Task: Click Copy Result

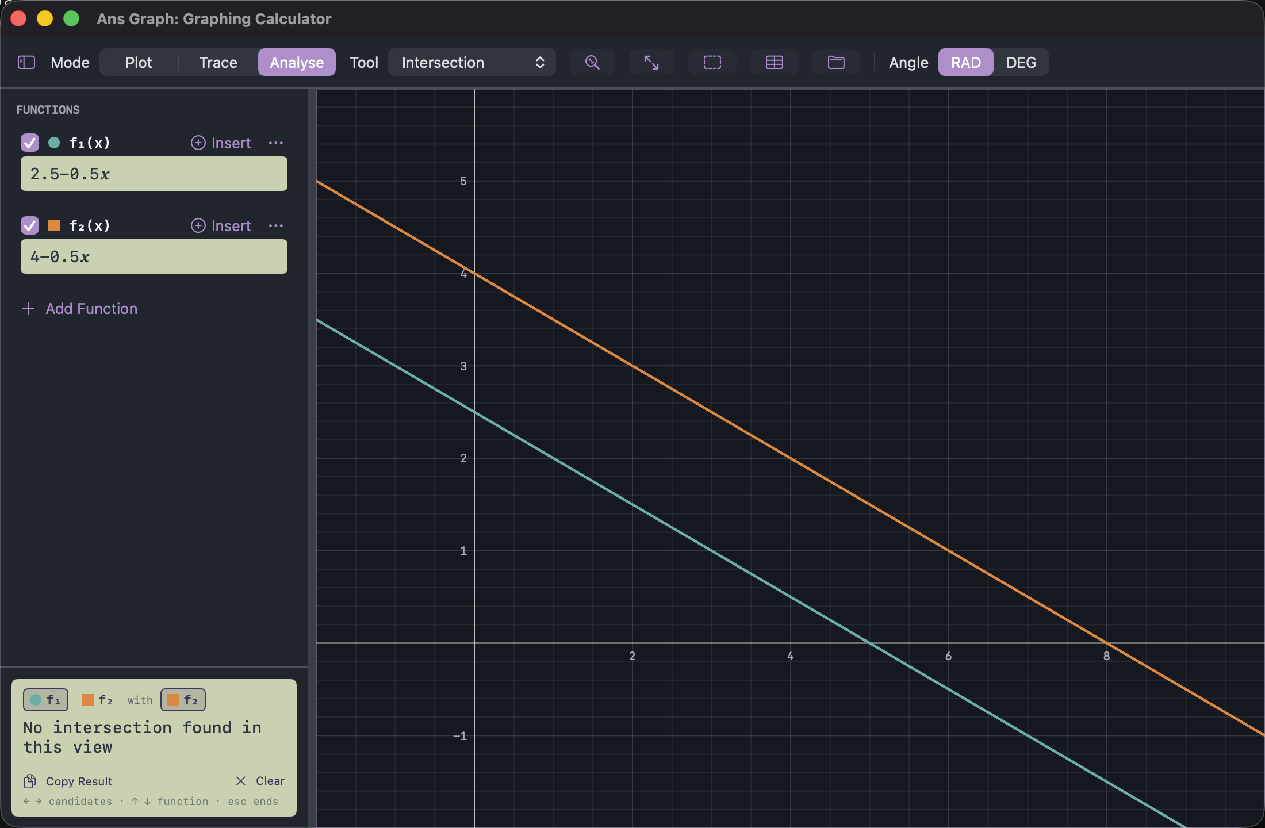Action: tap(68, 781)
